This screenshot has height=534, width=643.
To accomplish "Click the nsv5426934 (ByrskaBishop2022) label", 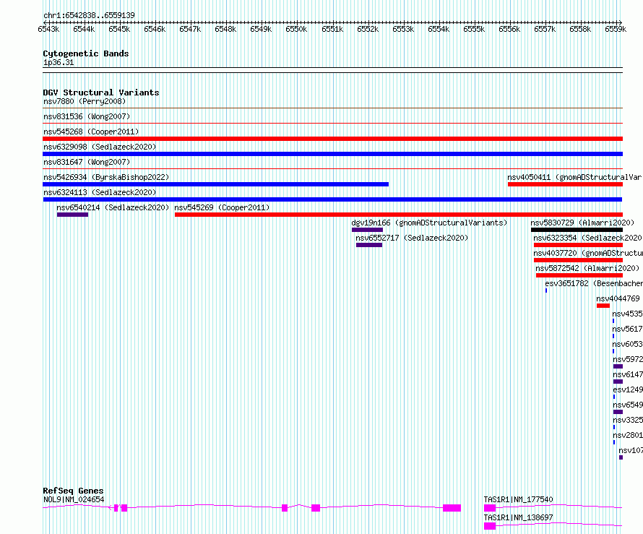I will (x=106, y=177).
